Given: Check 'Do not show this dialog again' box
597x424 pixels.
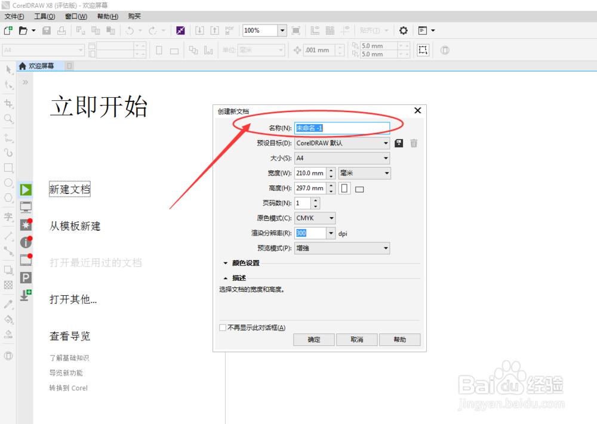Looking at the screenshot, I should pos(223,327).
